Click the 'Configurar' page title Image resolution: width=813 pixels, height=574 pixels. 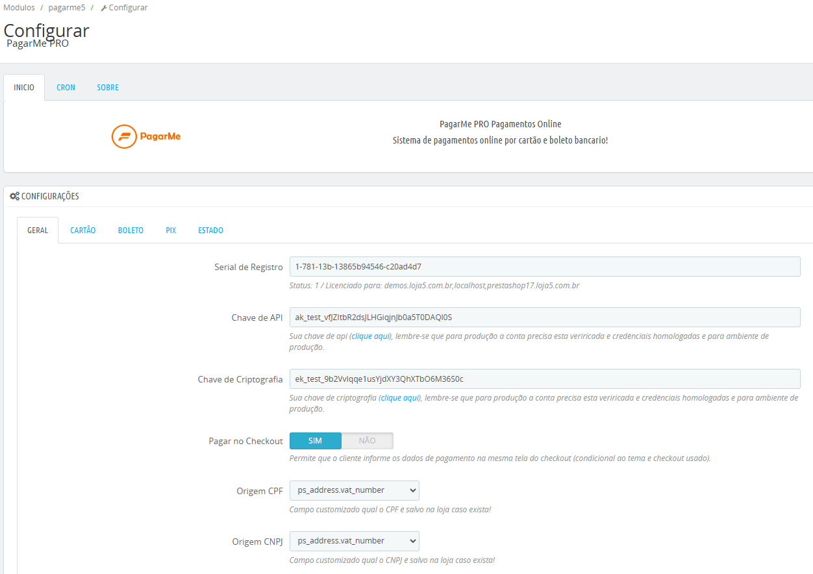47,31
